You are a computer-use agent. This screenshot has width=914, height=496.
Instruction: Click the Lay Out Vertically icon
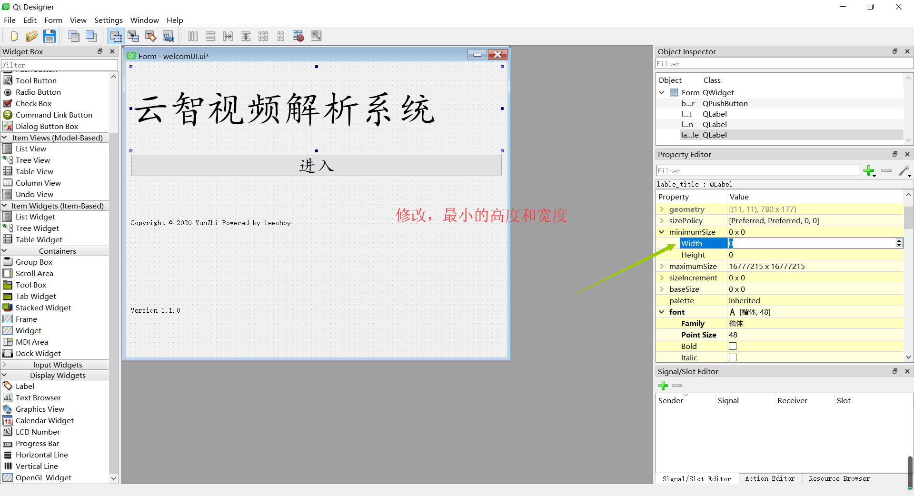point(210,36)
